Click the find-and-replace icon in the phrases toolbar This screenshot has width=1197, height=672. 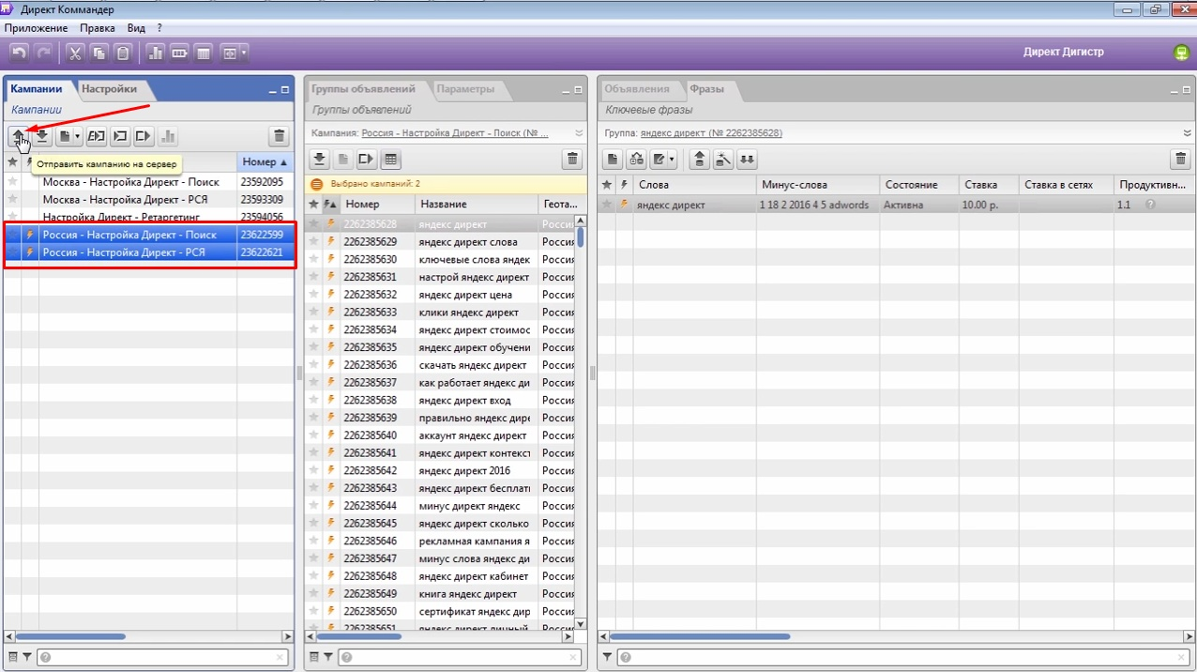[x=637, y=160]
